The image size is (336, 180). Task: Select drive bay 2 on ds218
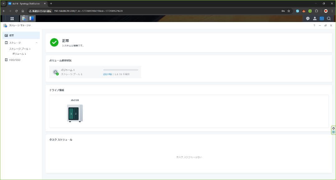[76, 114]
